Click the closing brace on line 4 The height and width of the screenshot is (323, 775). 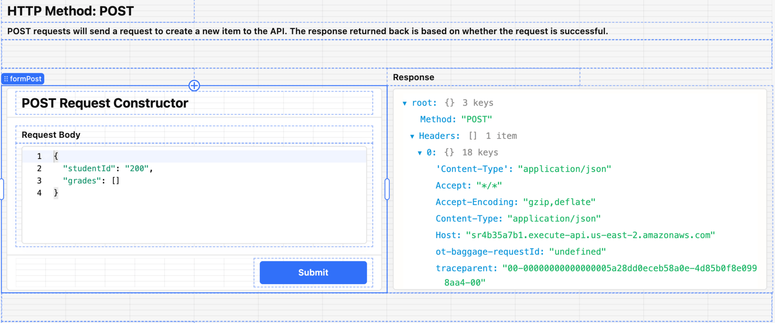(56, 193)
